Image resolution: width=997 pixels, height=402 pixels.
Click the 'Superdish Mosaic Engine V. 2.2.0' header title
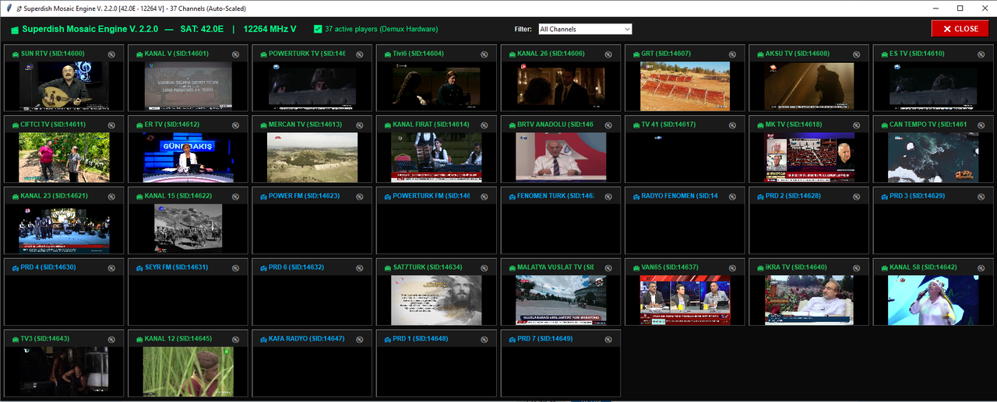point(90,29)
